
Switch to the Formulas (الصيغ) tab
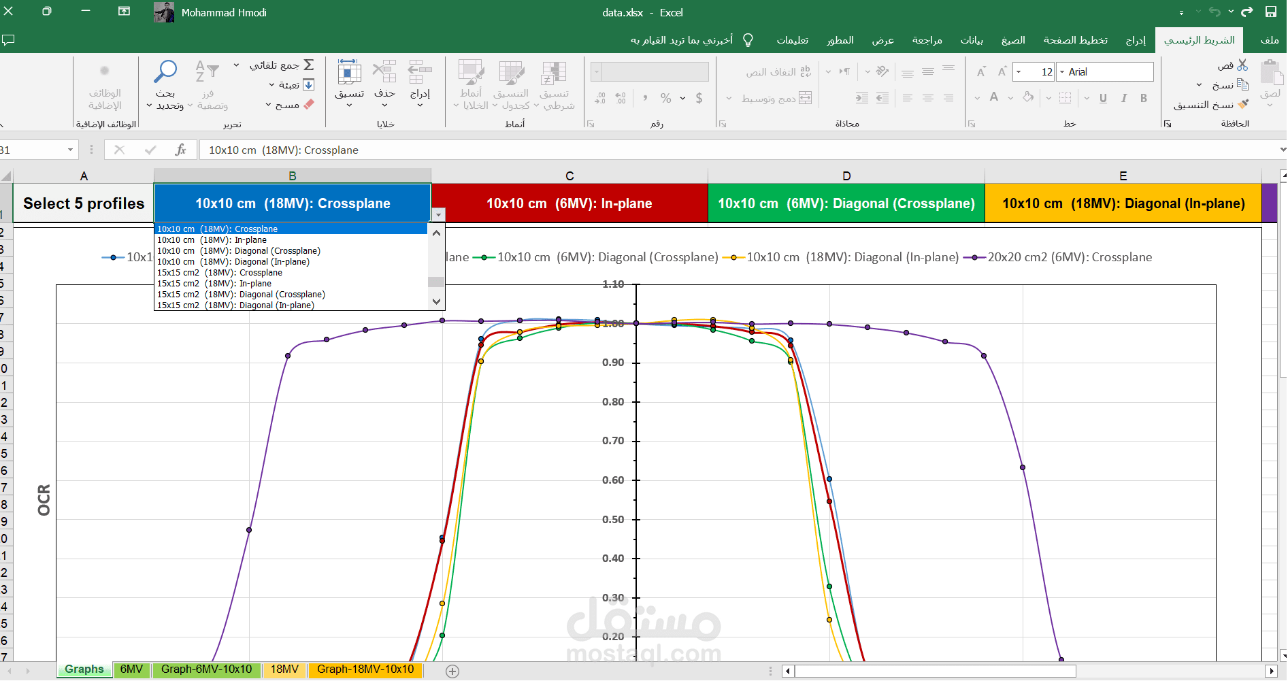click(1012, 40)
